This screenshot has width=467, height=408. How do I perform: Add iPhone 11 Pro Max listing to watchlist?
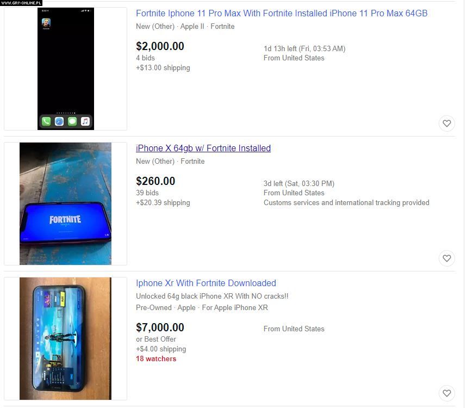446,123
